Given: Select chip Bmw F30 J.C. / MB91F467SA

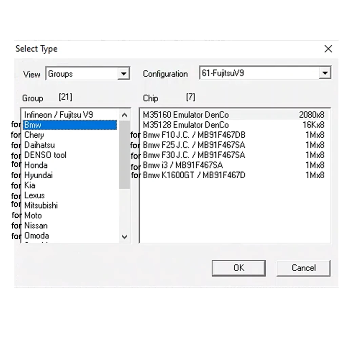Looking at the screenshot, I should tap(235, 155).
